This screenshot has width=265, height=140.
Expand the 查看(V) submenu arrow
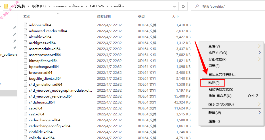(x=260, y=46)
